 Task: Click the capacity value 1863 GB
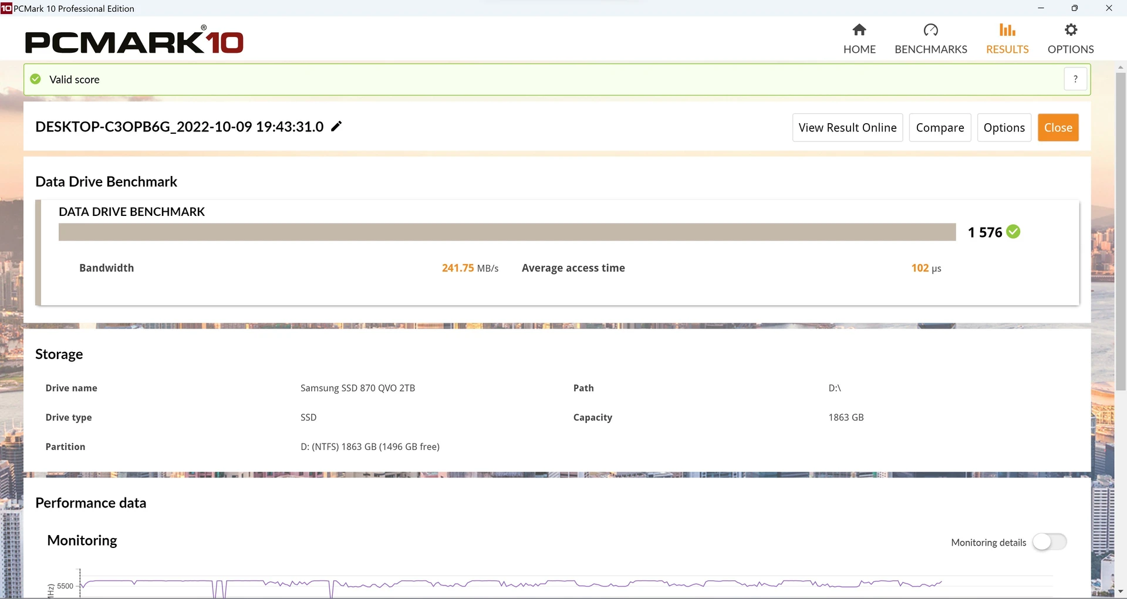click(846, 417)
